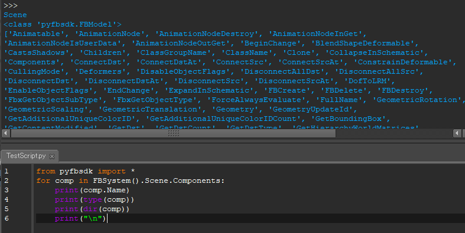
Task: Click 'print(comp.Name)' in the script editor
Action: [92, 190]
